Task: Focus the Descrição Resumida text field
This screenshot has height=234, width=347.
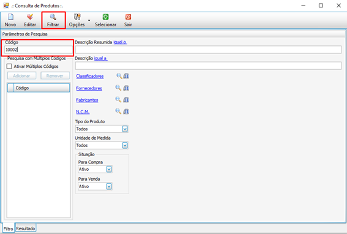Action: [x=208, y=50]
